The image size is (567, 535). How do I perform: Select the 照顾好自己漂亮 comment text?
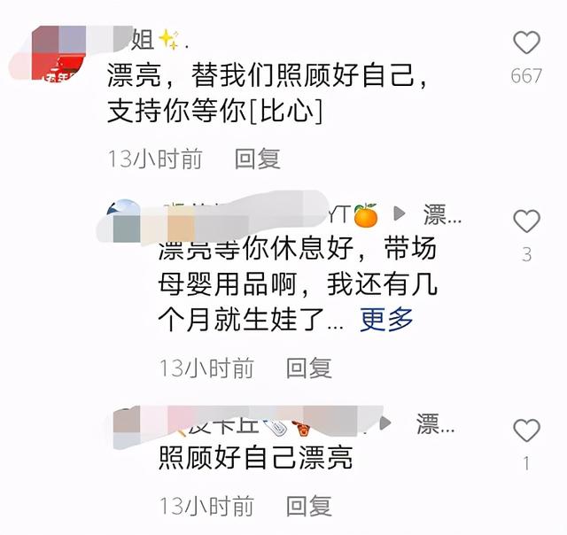click(256, 458)
